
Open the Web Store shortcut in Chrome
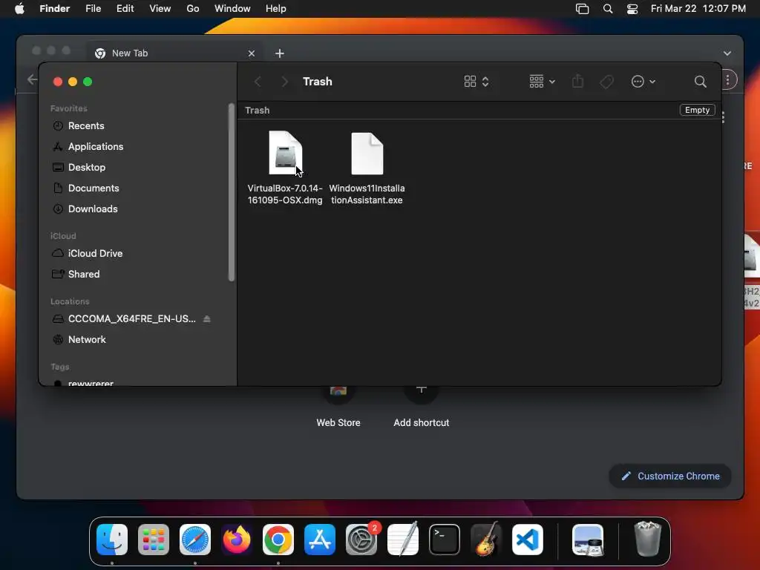point(338,406)
